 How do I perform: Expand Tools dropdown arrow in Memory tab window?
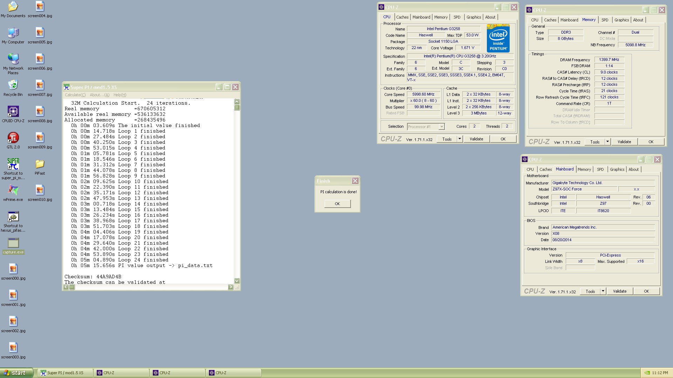click(x=607, y=142)
